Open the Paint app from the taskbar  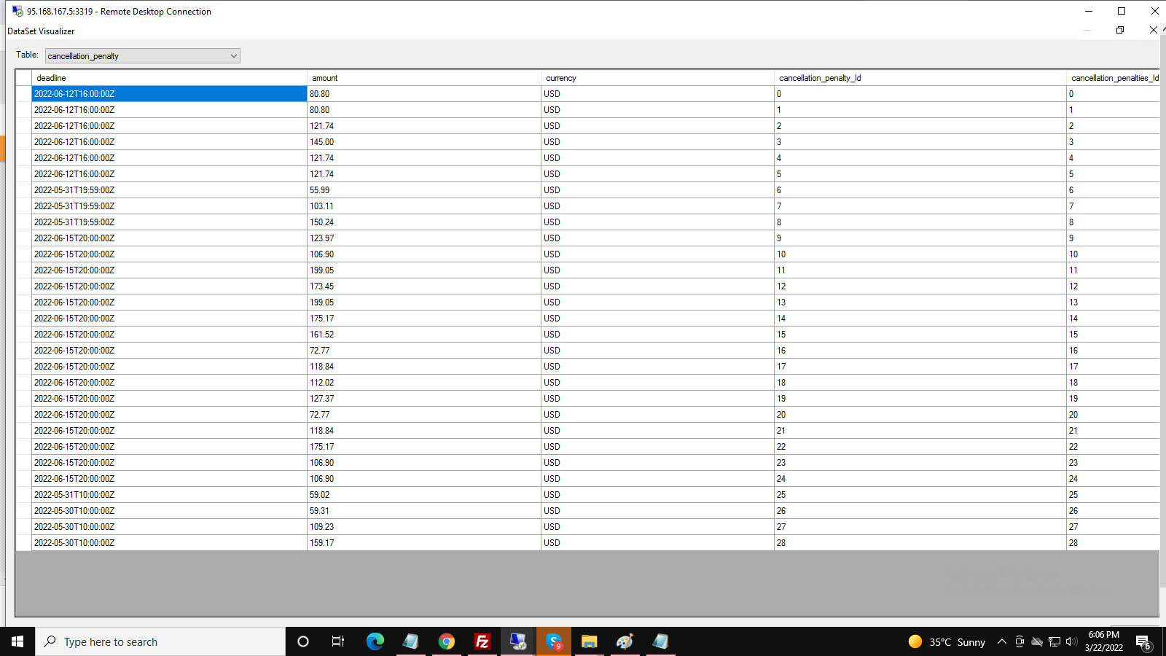(x=625, y=641)
